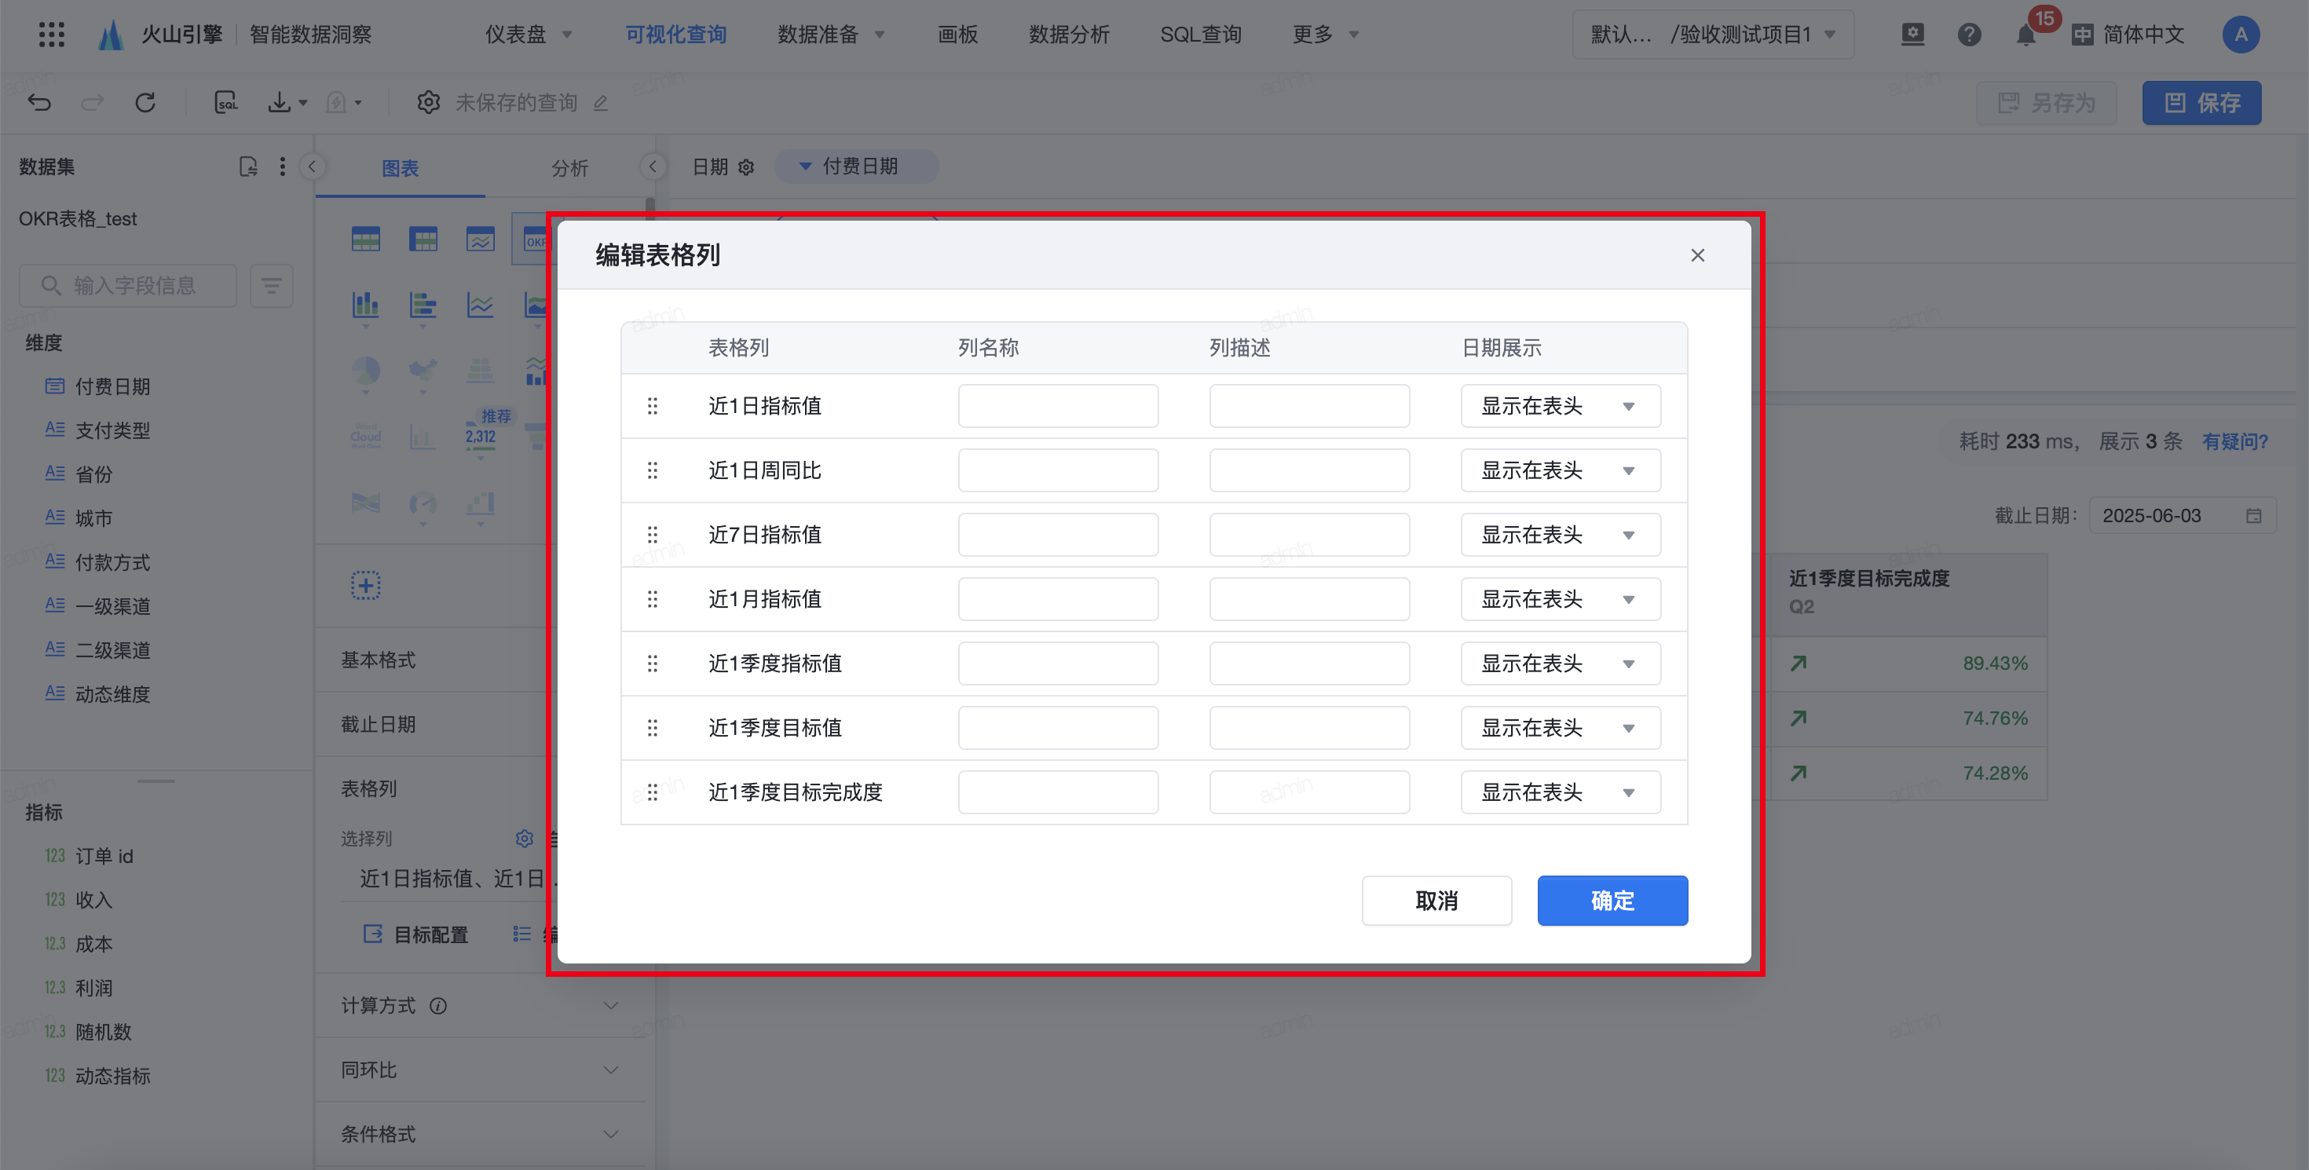Open the SQL view icon

tap(226, 102)
